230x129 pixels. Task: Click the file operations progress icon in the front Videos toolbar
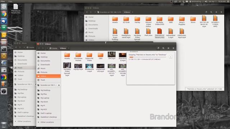point(158,48)
